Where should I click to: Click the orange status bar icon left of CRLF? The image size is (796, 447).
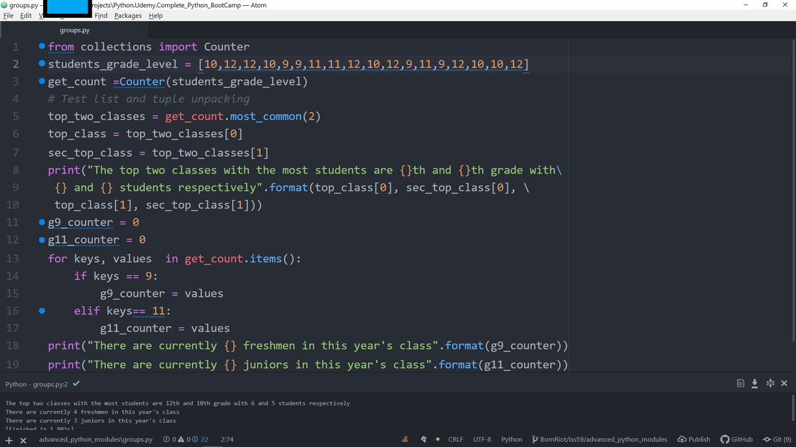(405, 440)
